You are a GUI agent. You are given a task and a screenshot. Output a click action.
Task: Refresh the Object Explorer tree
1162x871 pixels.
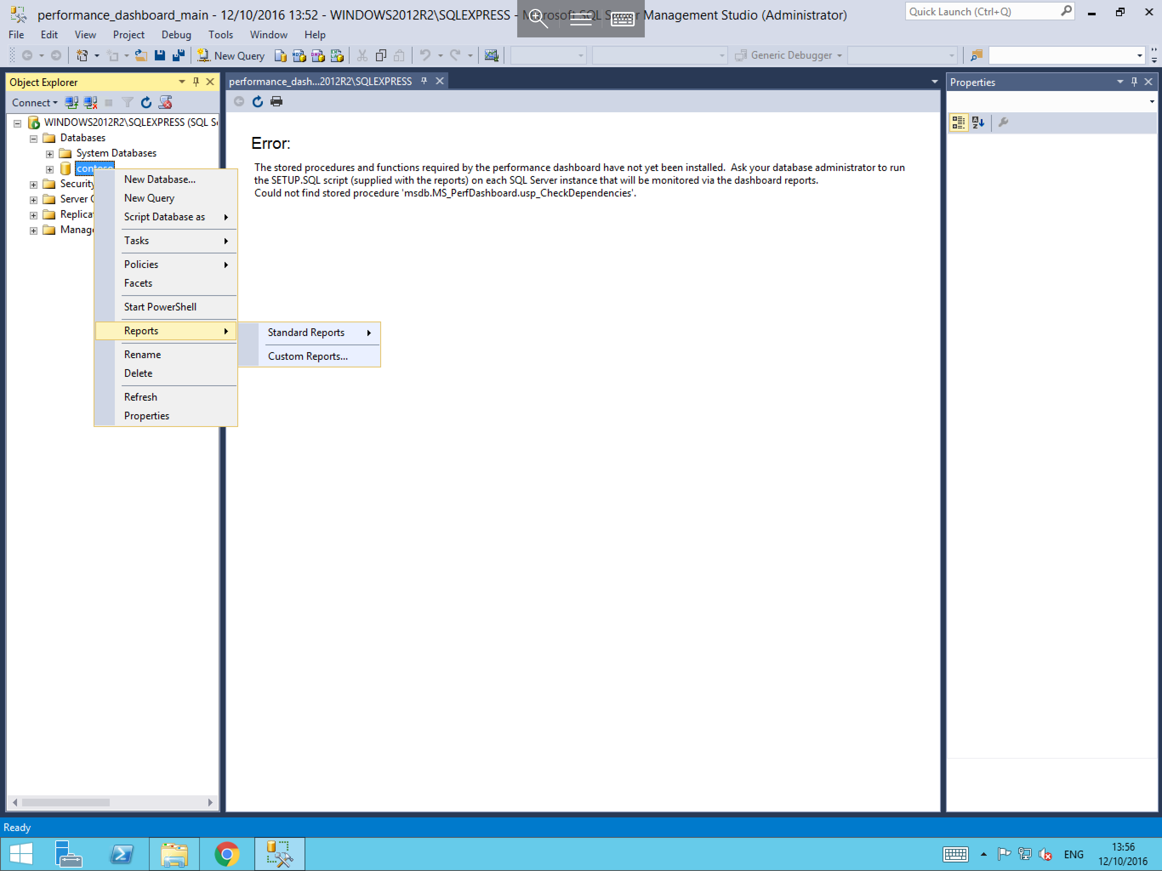click(x=146, y=102)
